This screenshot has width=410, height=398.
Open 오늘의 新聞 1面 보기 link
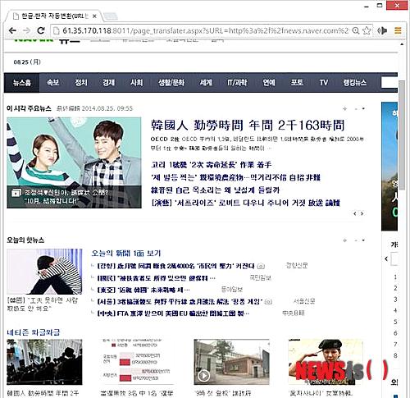[126, 253]
